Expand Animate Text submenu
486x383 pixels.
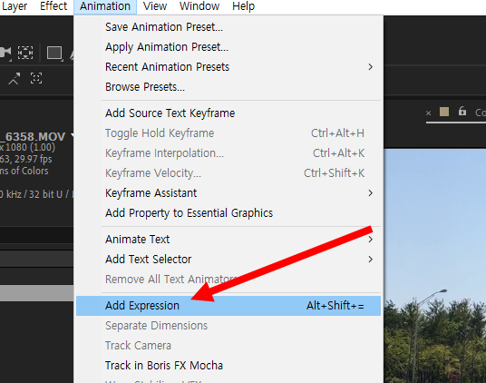click(228, 240)
